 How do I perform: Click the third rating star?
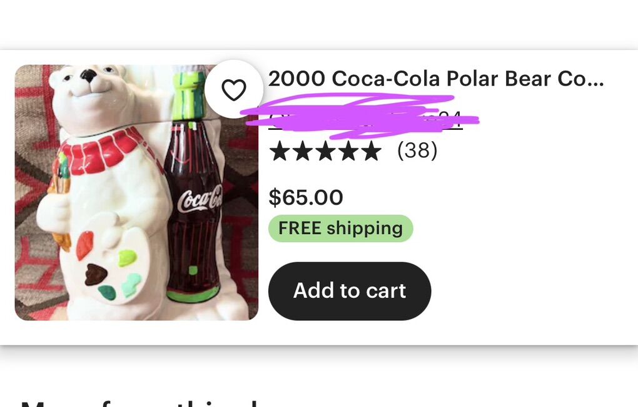pyautogui.click(x=325, y=151)
